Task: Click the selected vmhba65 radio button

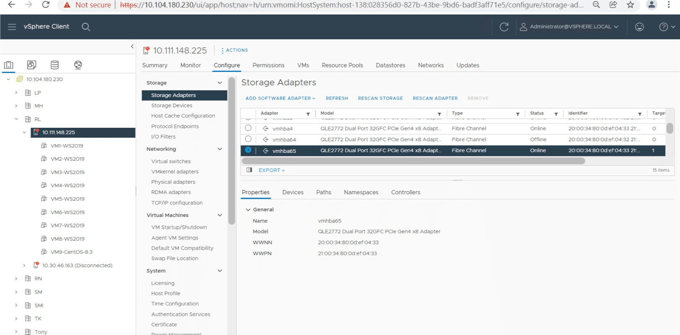Action: pos(248,150)
